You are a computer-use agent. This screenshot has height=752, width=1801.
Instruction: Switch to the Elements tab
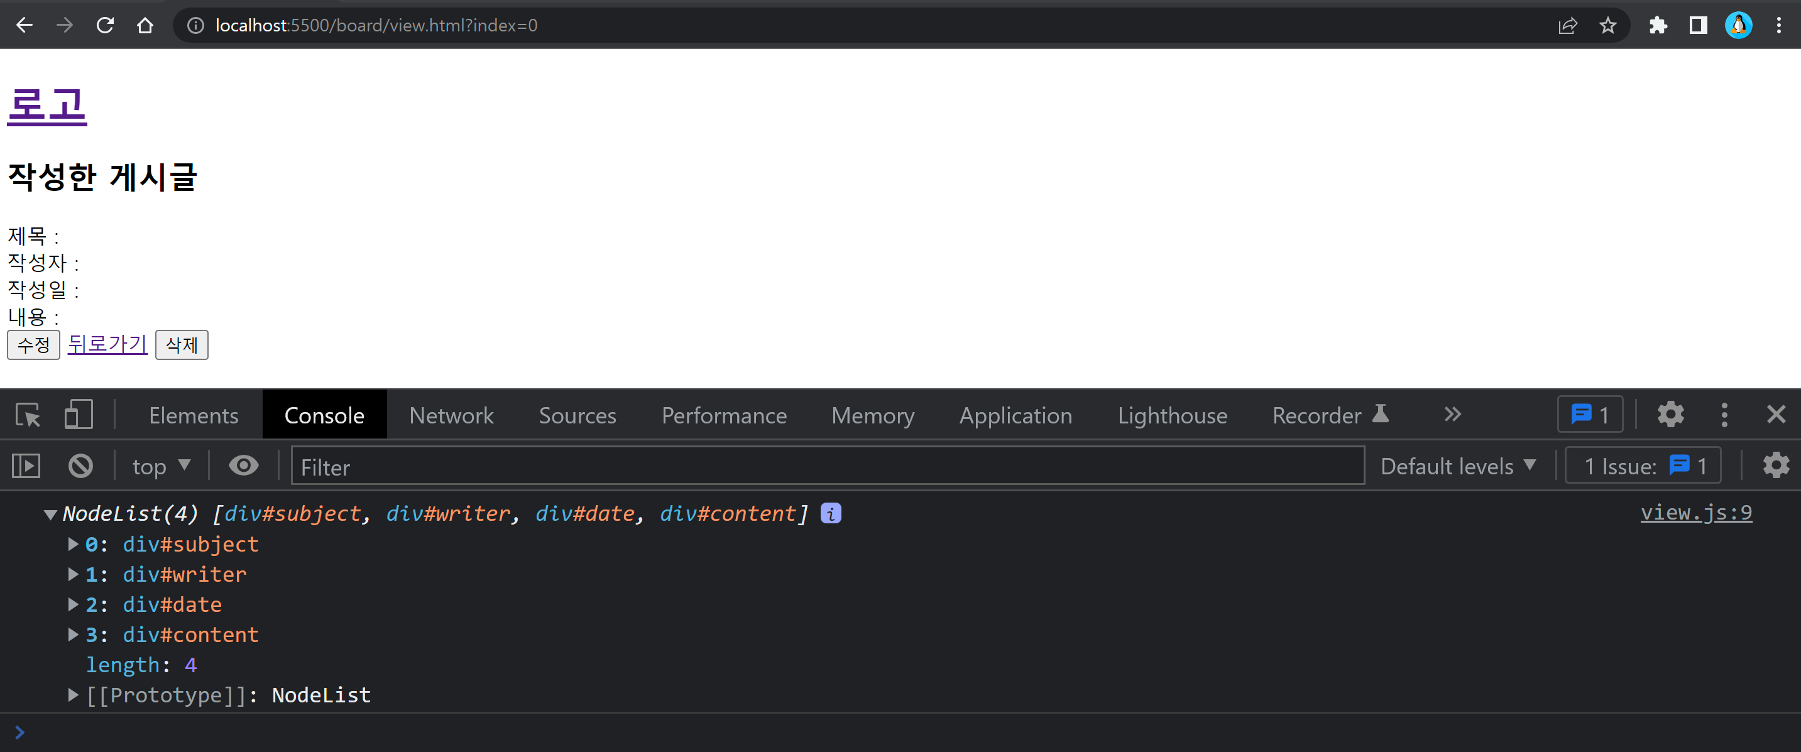point(193,415)
